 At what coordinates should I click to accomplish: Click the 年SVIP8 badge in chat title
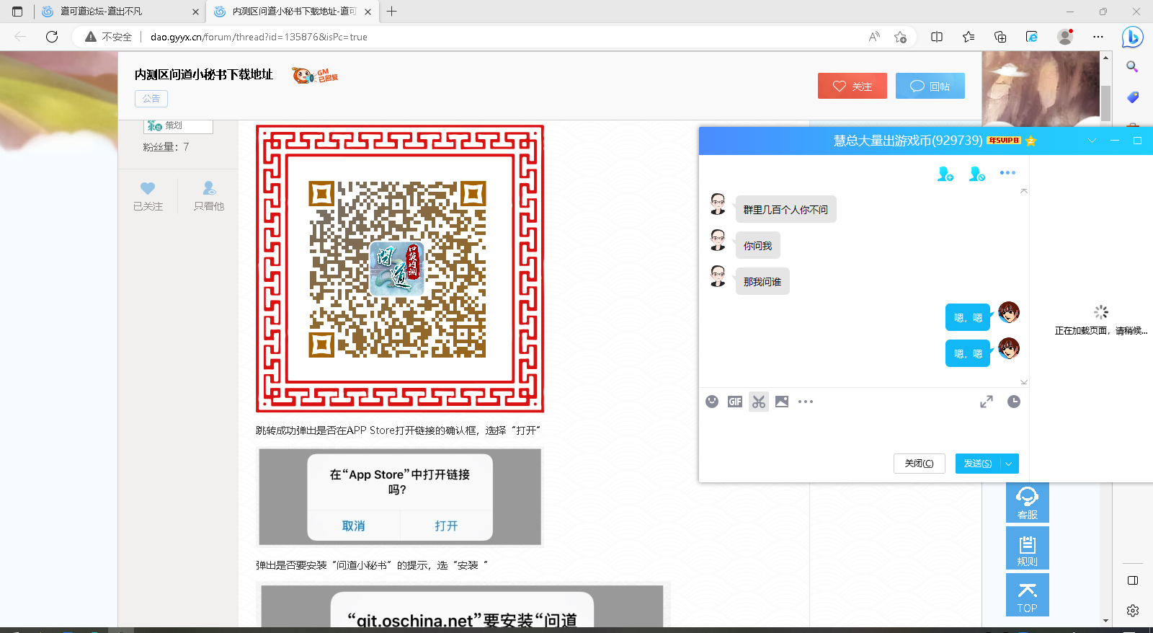click(1004, 141)
